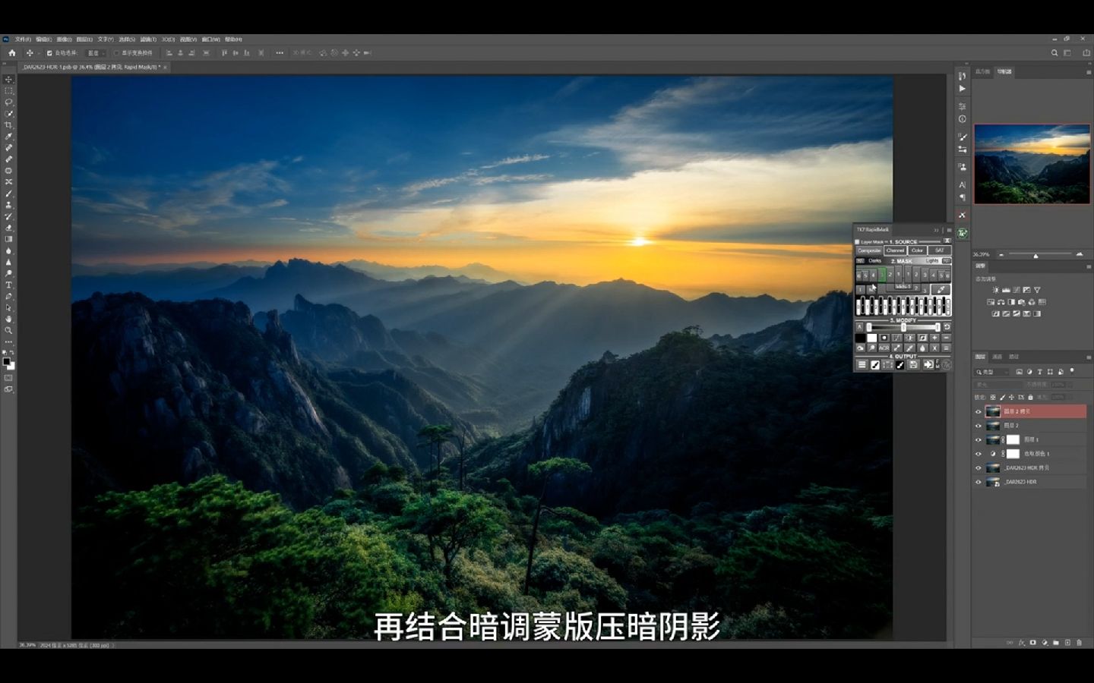Select the Move tool in the options bar

point(30,53)
